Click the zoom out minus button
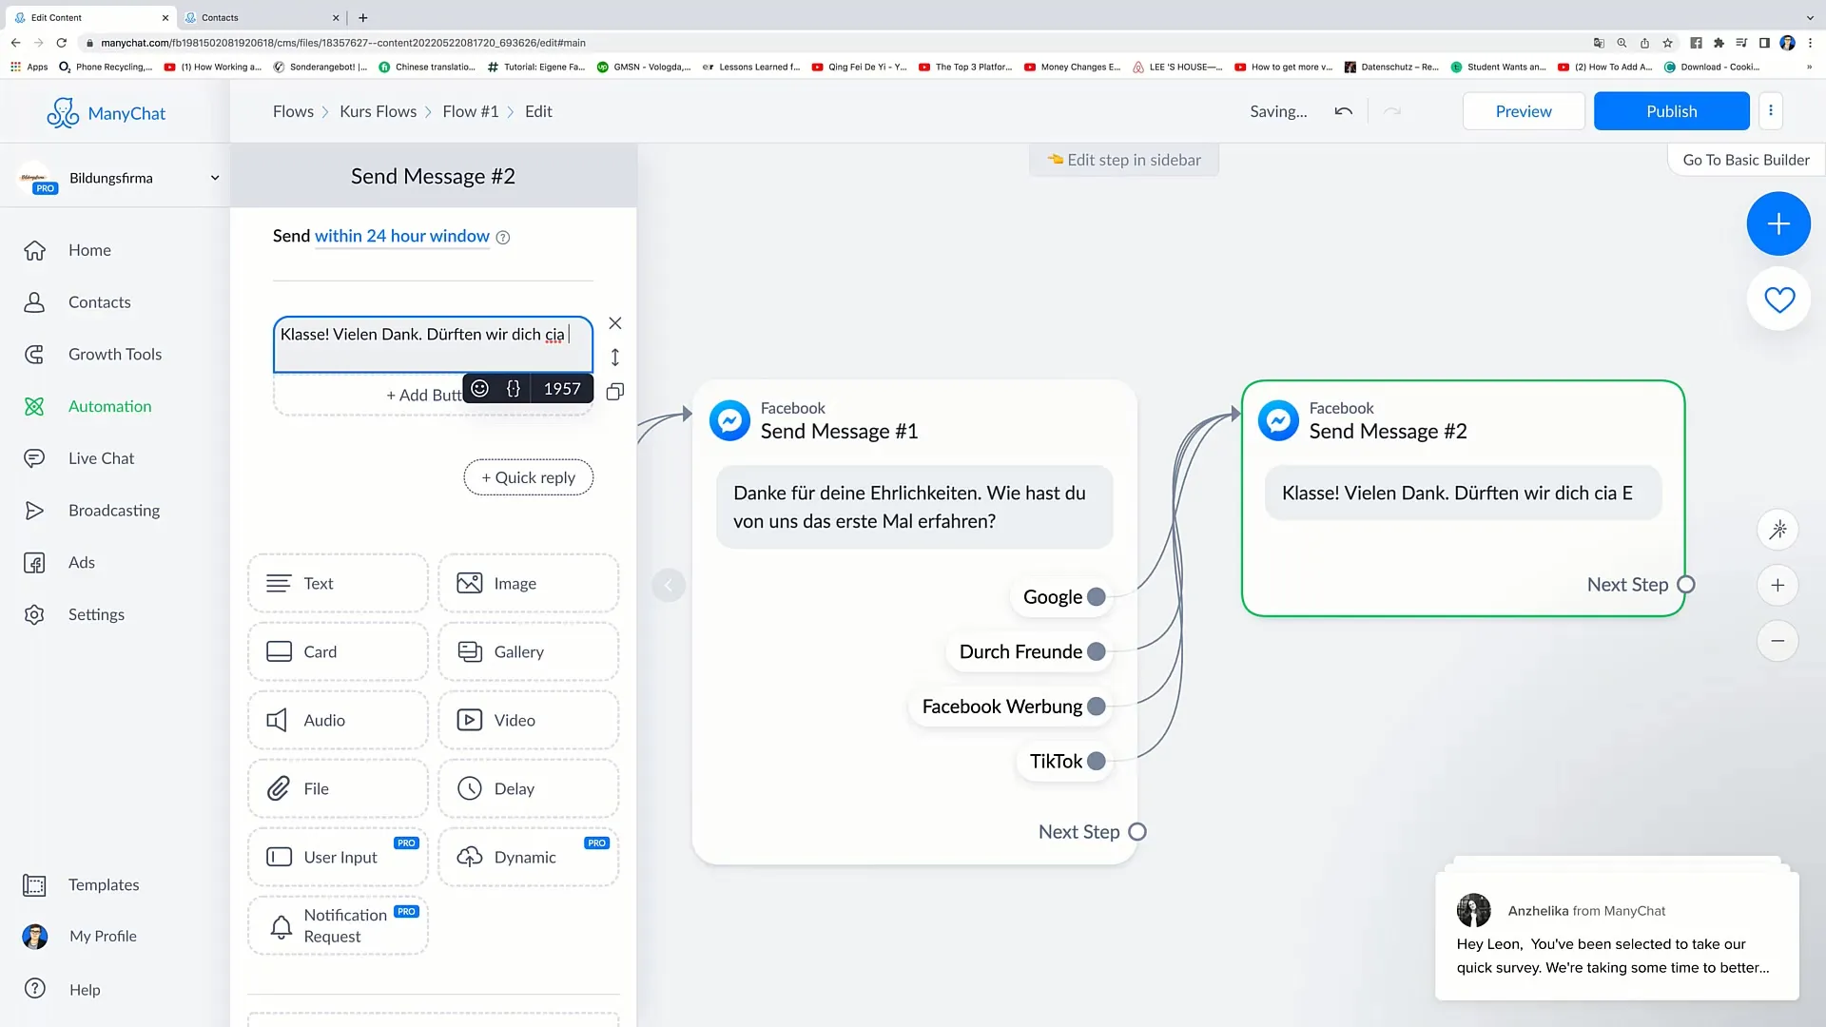 1777,641
